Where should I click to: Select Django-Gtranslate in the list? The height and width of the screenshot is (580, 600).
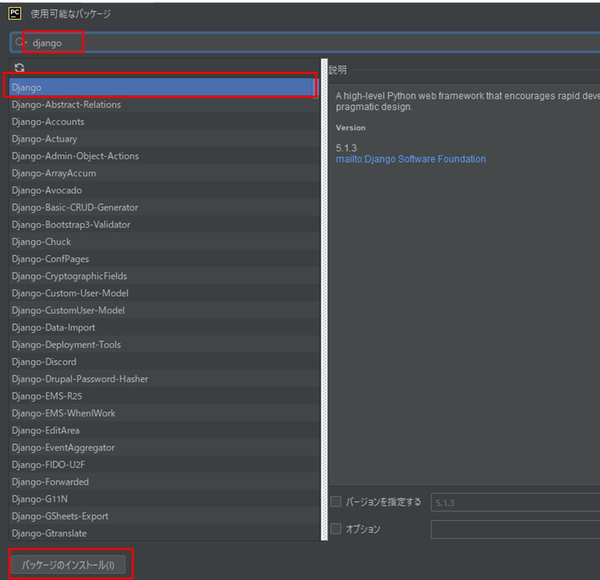point(164,533)
